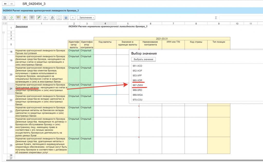
Task: Click the formula sum input field
Action: click(x=241, y=18)
